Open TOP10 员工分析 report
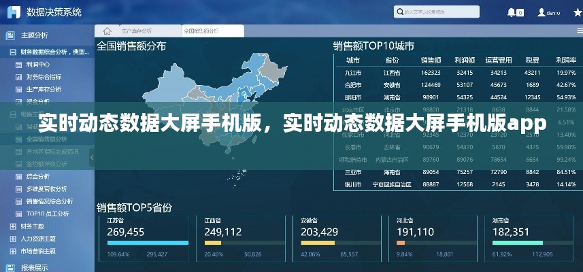 tap(48, 214)
